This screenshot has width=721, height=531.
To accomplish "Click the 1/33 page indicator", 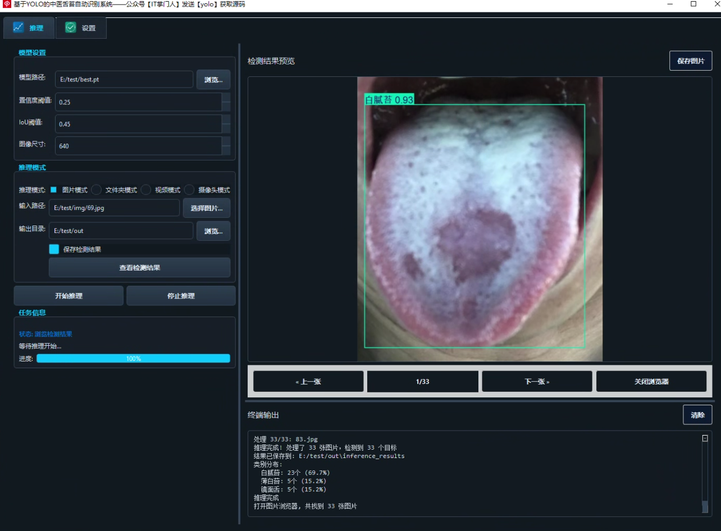I will point(423,382).
